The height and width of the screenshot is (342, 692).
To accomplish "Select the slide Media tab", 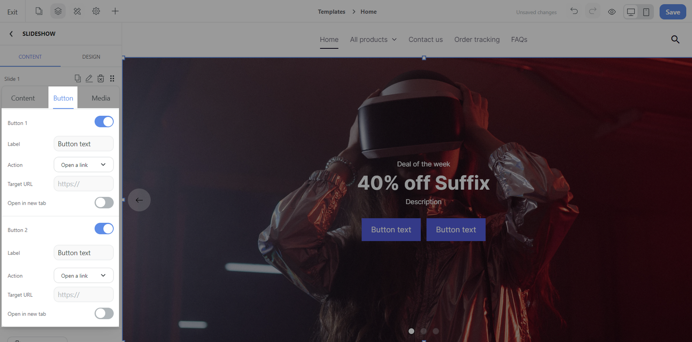I will click(x=101, y=98).
